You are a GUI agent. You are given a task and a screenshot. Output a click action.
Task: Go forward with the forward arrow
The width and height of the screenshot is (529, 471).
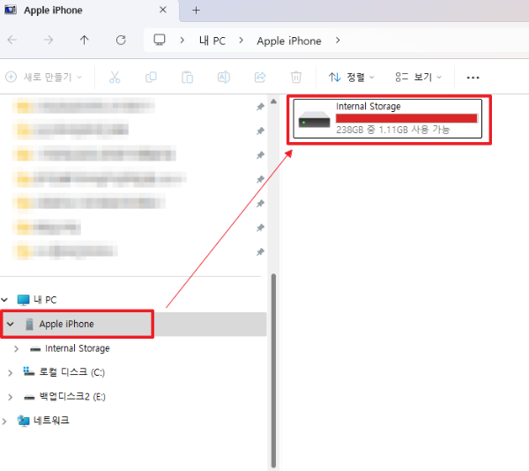tap(48, 41)
